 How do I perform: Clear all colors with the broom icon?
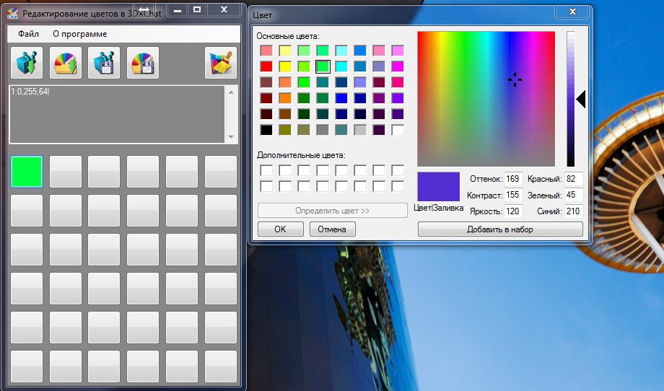(221, 63)
